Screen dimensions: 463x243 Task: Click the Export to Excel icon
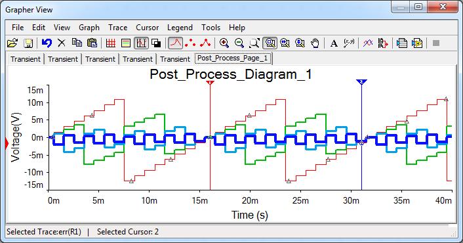pyautogui.click(x=402, y=43)
